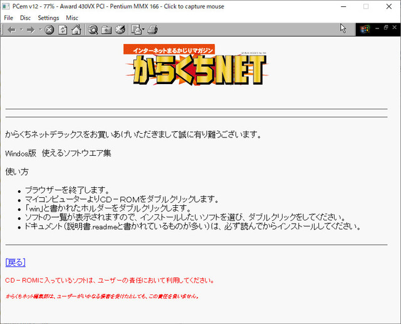Open PCem Settings menu
This screenshot has height=324, width=401.
tap(48, 18)
